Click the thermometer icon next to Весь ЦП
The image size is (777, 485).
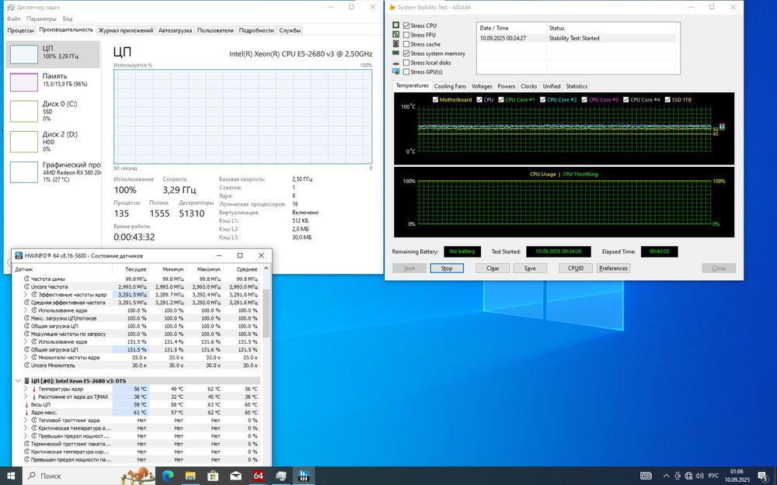26,404
